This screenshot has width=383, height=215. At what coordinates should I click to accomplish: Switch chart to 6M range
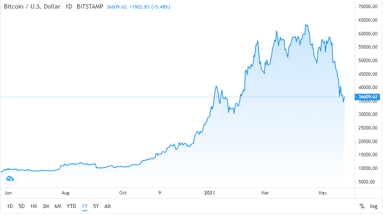58,206
